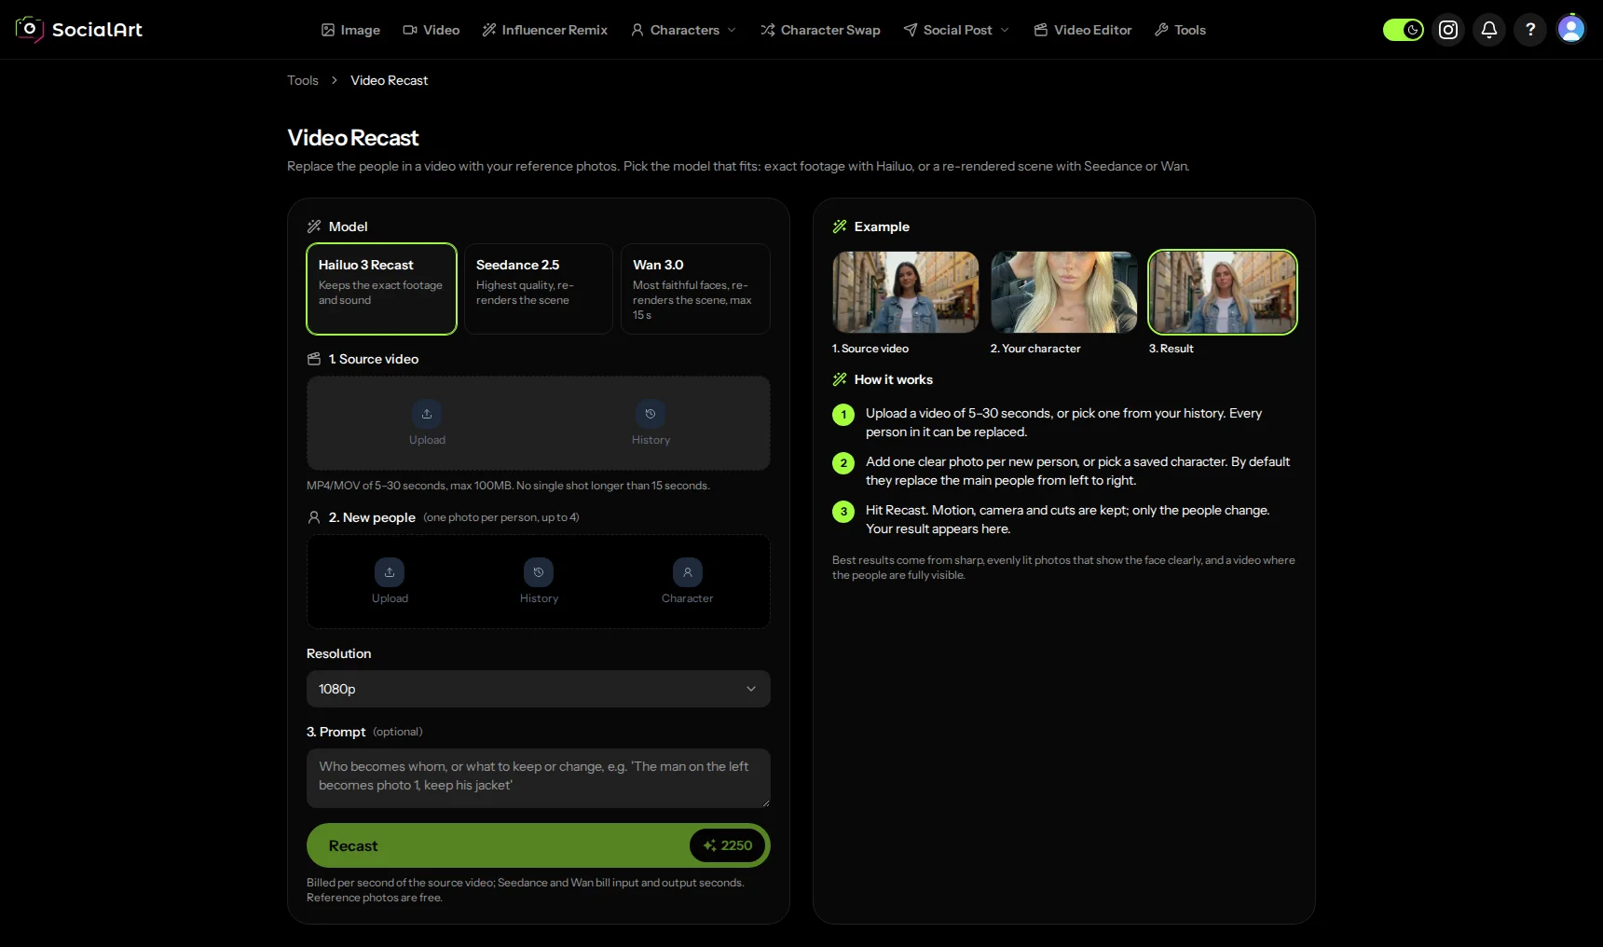Click the green Recast button
Screen dimensions: 1603x947
tap(539, 845)
